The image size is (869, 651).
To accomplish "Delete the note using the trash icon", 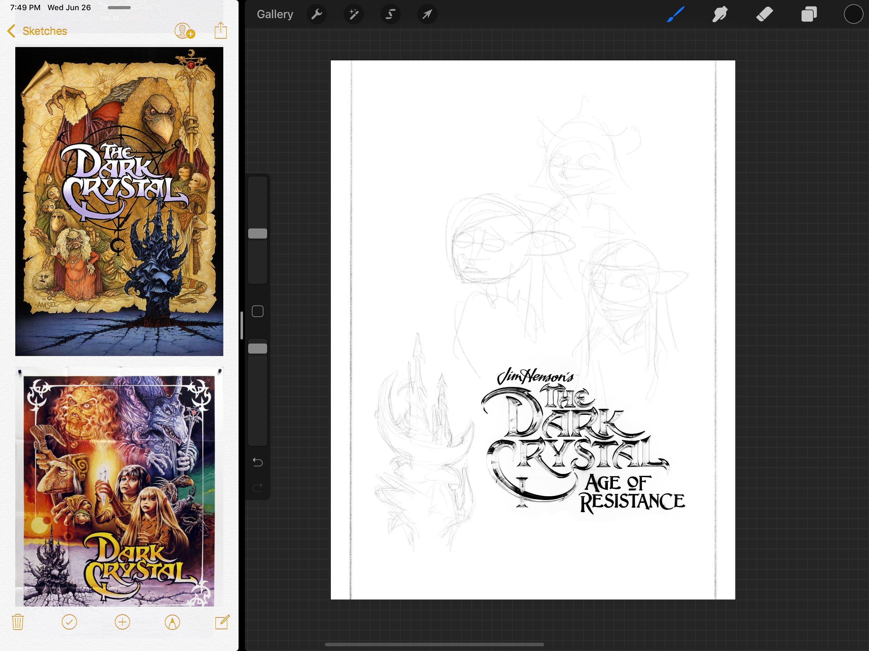I will click(18, 622).
